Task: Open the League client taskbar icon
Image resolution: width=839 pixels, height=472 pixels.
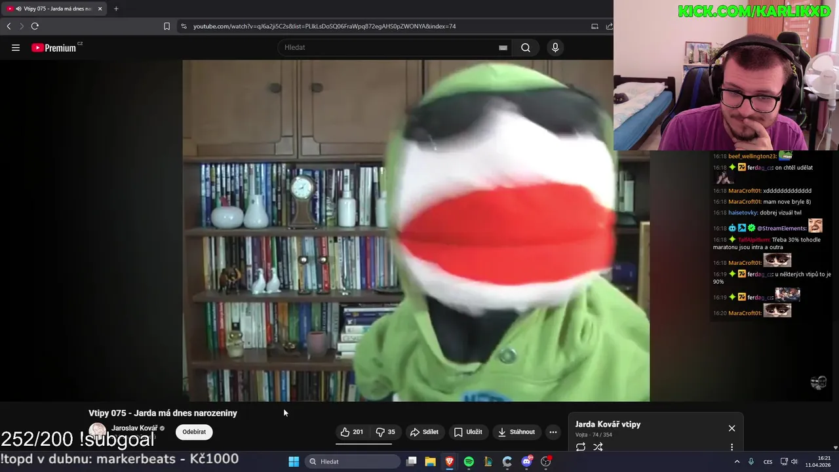Action: point(488,462)
